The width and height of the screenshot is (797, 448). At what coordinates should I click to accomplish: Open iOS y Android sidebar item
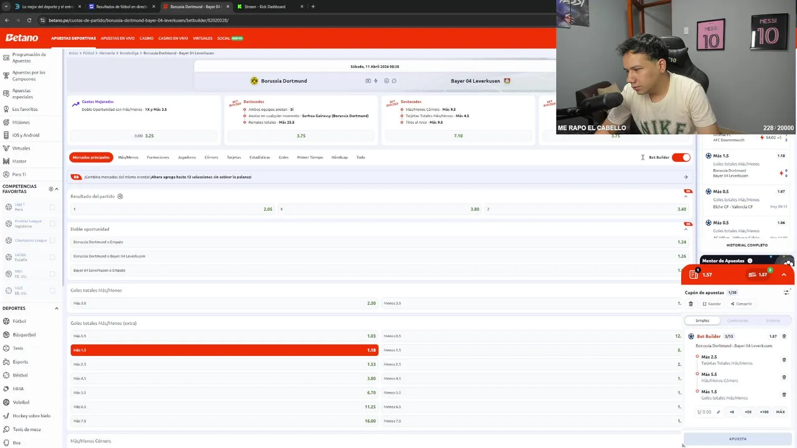click(x=26, y=135)
